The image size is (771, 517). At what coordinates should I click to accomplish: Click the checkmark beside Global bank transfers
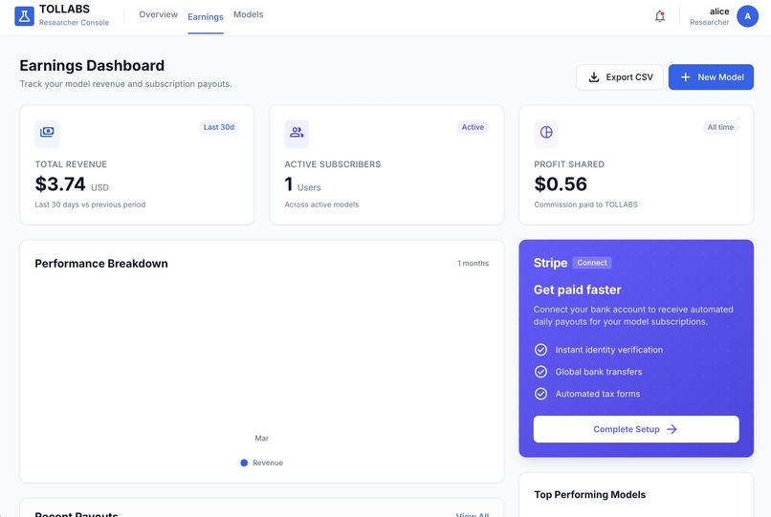click(x=540, y=372)
